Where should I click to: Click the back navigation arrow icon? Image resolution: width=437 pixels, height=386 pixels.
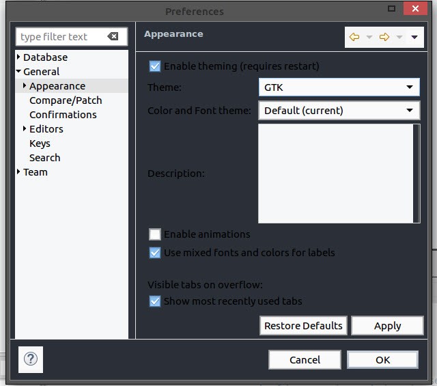(354, 37)
